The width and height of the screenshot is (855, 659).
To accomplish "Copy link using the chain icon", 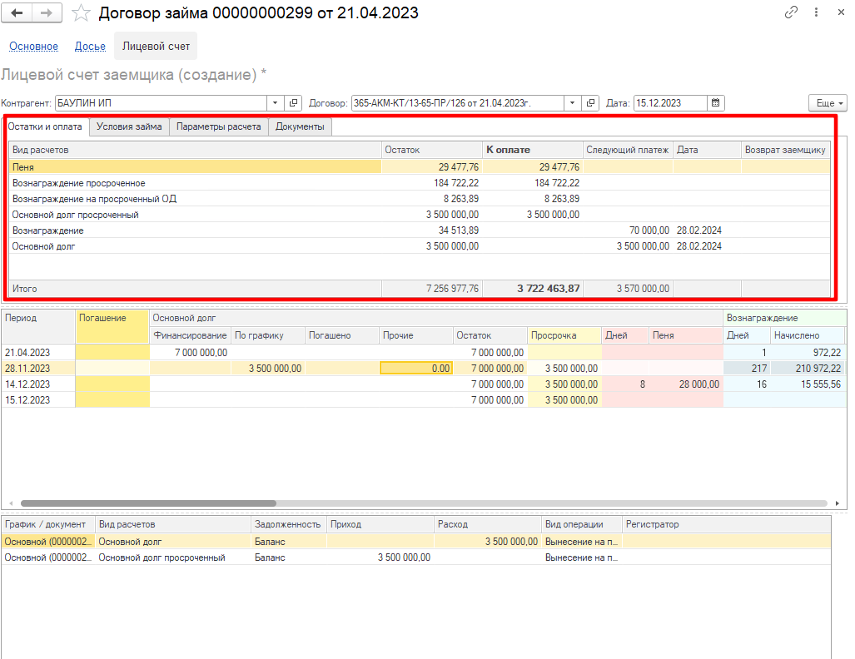I will tap(791, 12).
